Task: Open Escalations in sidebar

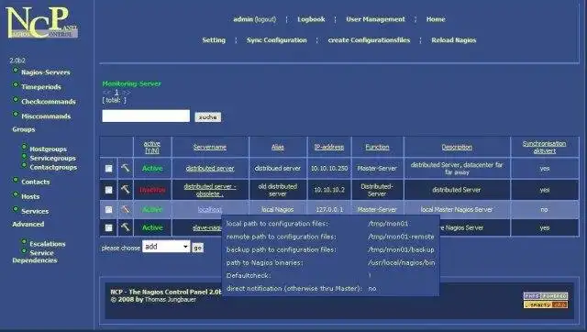Action: (x=48, y=244)
